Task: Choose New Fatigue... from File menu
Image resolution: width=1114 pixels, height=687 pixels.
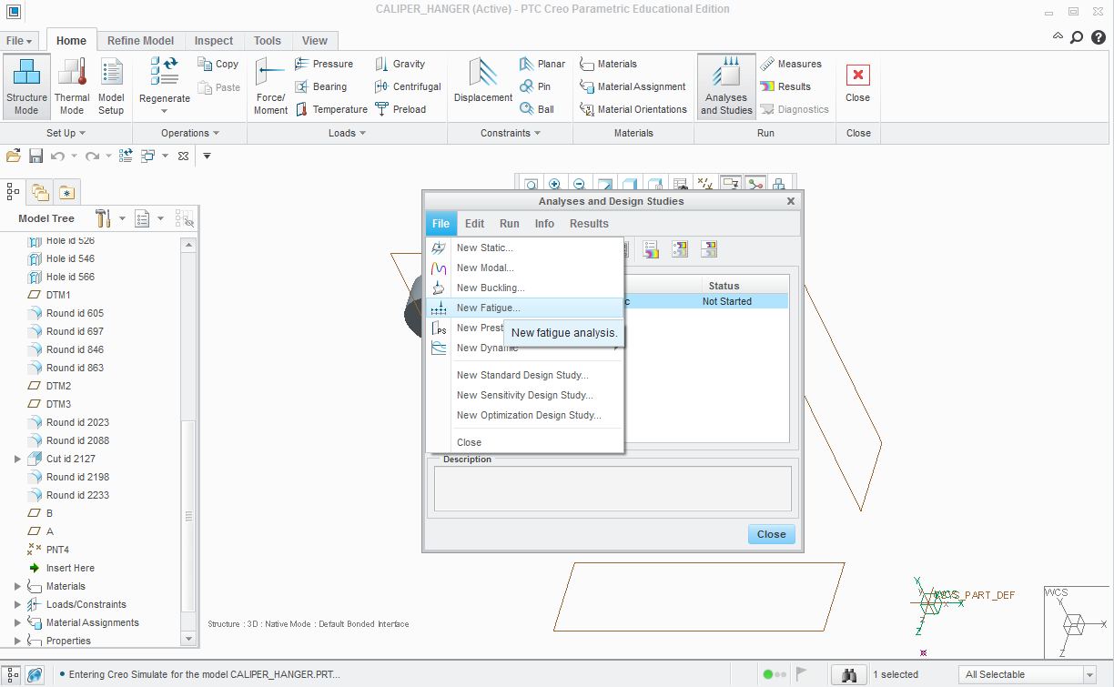Action: point(525,308)
